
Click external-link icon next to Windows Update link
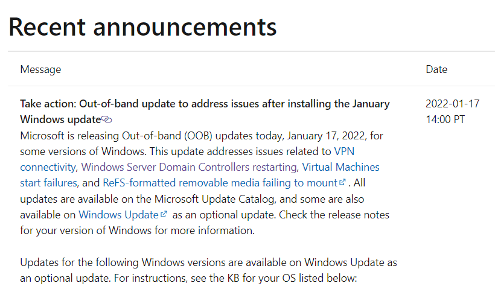pyautogui.click(x=164, y=214)
